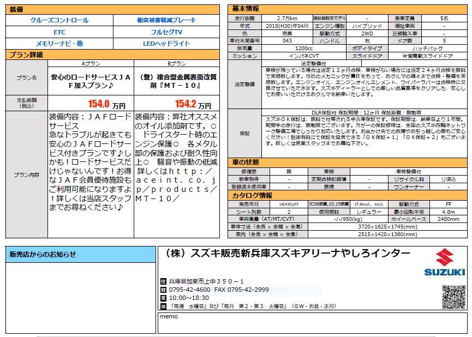Click the 販売店からのお知らせ header
This screenshot has height=337, width=472.
[x=44, y=254]
